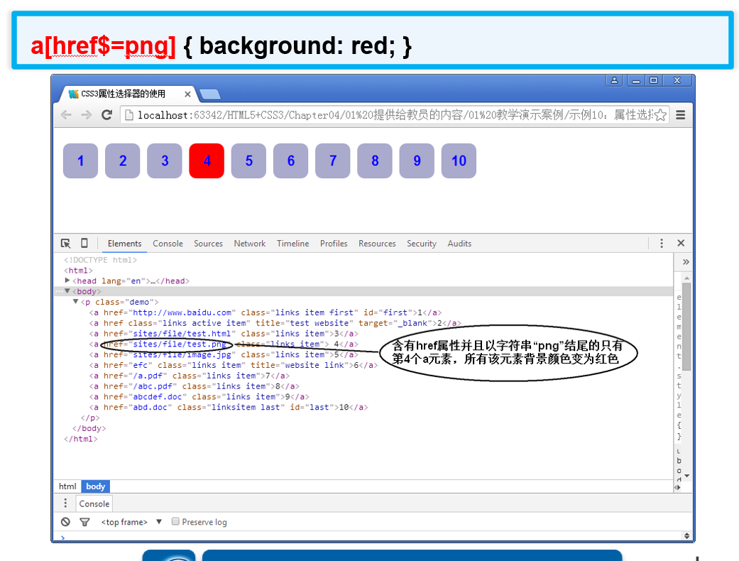
Task: Click link button 10
Action: click(459, 160)
